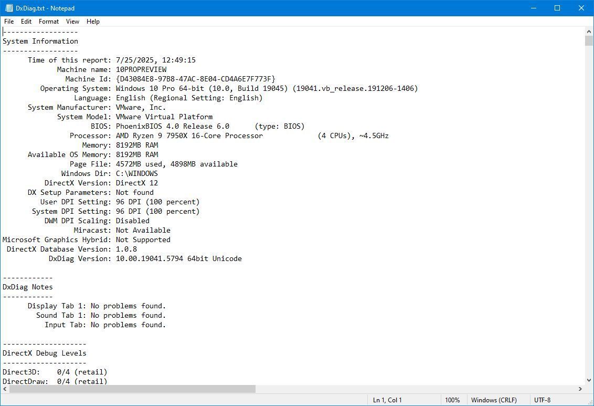Screen dimensions: 594x406
Task: Minimize the Notepad window
Action: (533, 8)
